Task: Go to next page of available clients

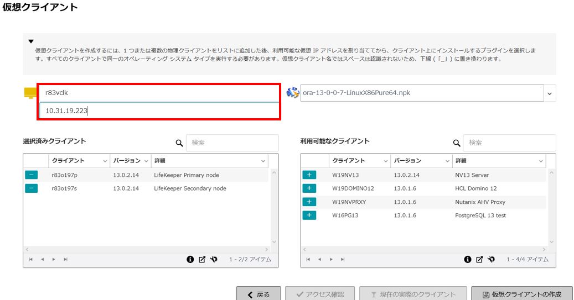Action: click(x=332, y=260)
